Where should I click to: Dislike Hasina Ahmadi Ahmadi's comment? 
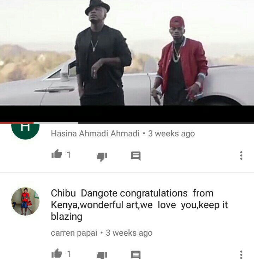[102, 157]
